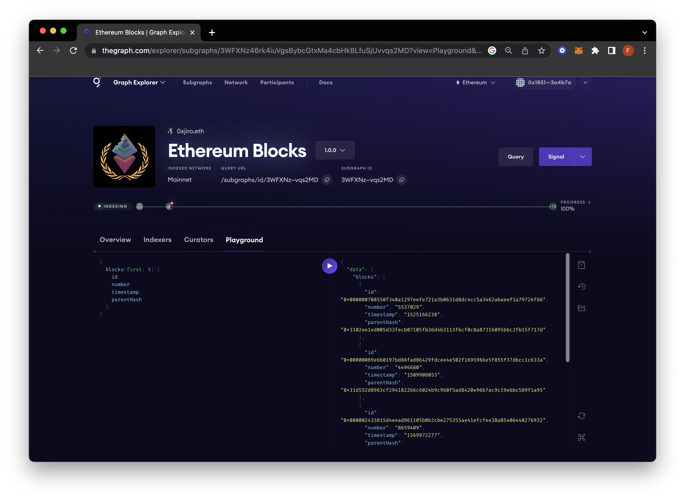Click result value "5537029"

pyautogui.click(x=408, y=307)
